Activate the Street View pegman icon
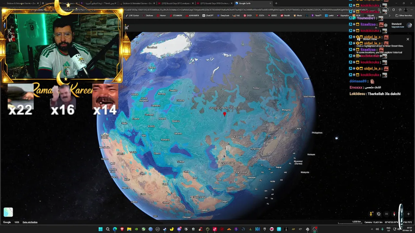 coord(371,214)
